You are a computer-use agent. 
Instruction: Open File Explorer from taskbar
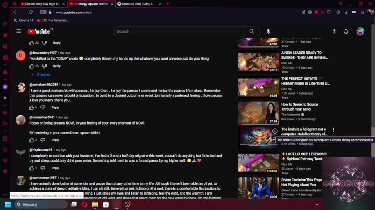click(95, 204)
